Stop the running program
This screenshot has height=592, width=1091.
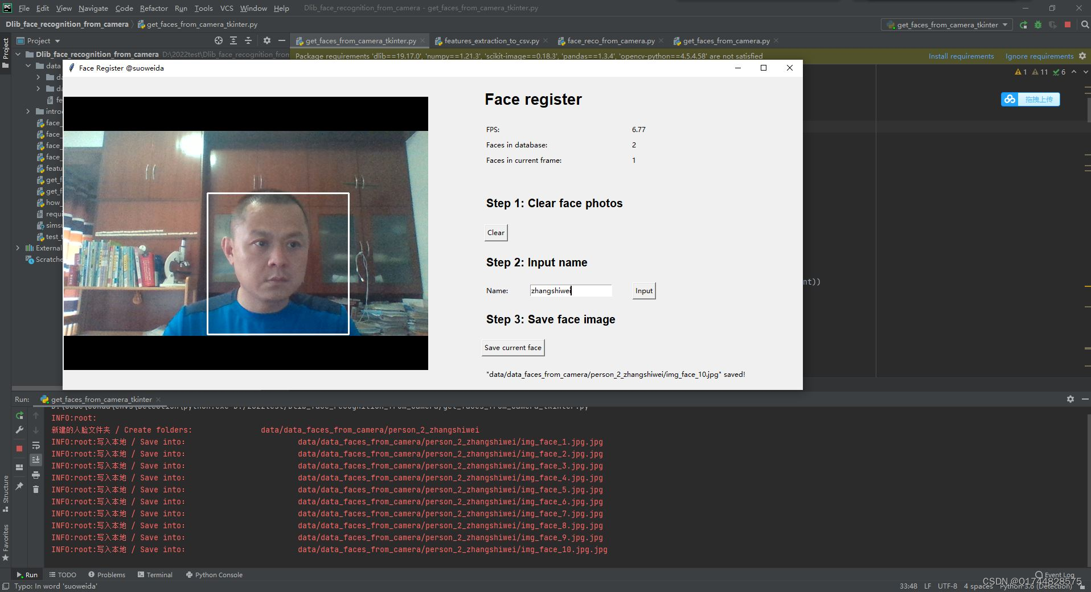pyautogui.click(x=1066, y=24)
